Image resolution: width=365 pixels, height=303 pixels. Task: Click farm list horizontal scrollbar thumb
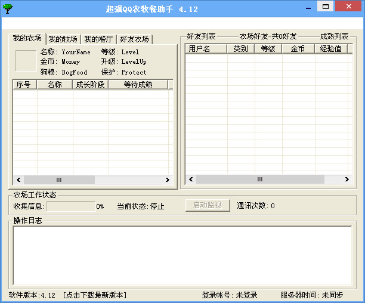pyautogui.click(x=59, y=180)
